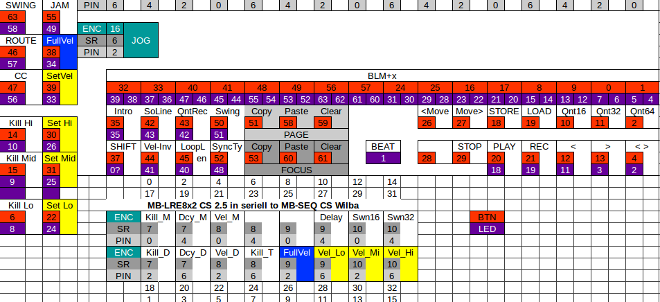Select the SHIFT cell

pyautogui.click(x=123, y=147)
